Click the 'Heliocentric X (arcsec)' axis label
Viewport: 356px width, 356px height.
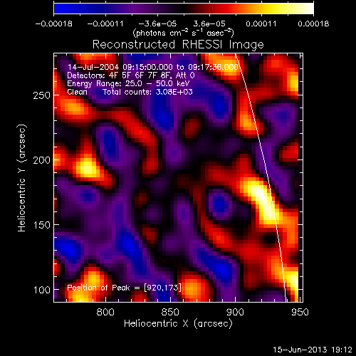click(178, 323)
